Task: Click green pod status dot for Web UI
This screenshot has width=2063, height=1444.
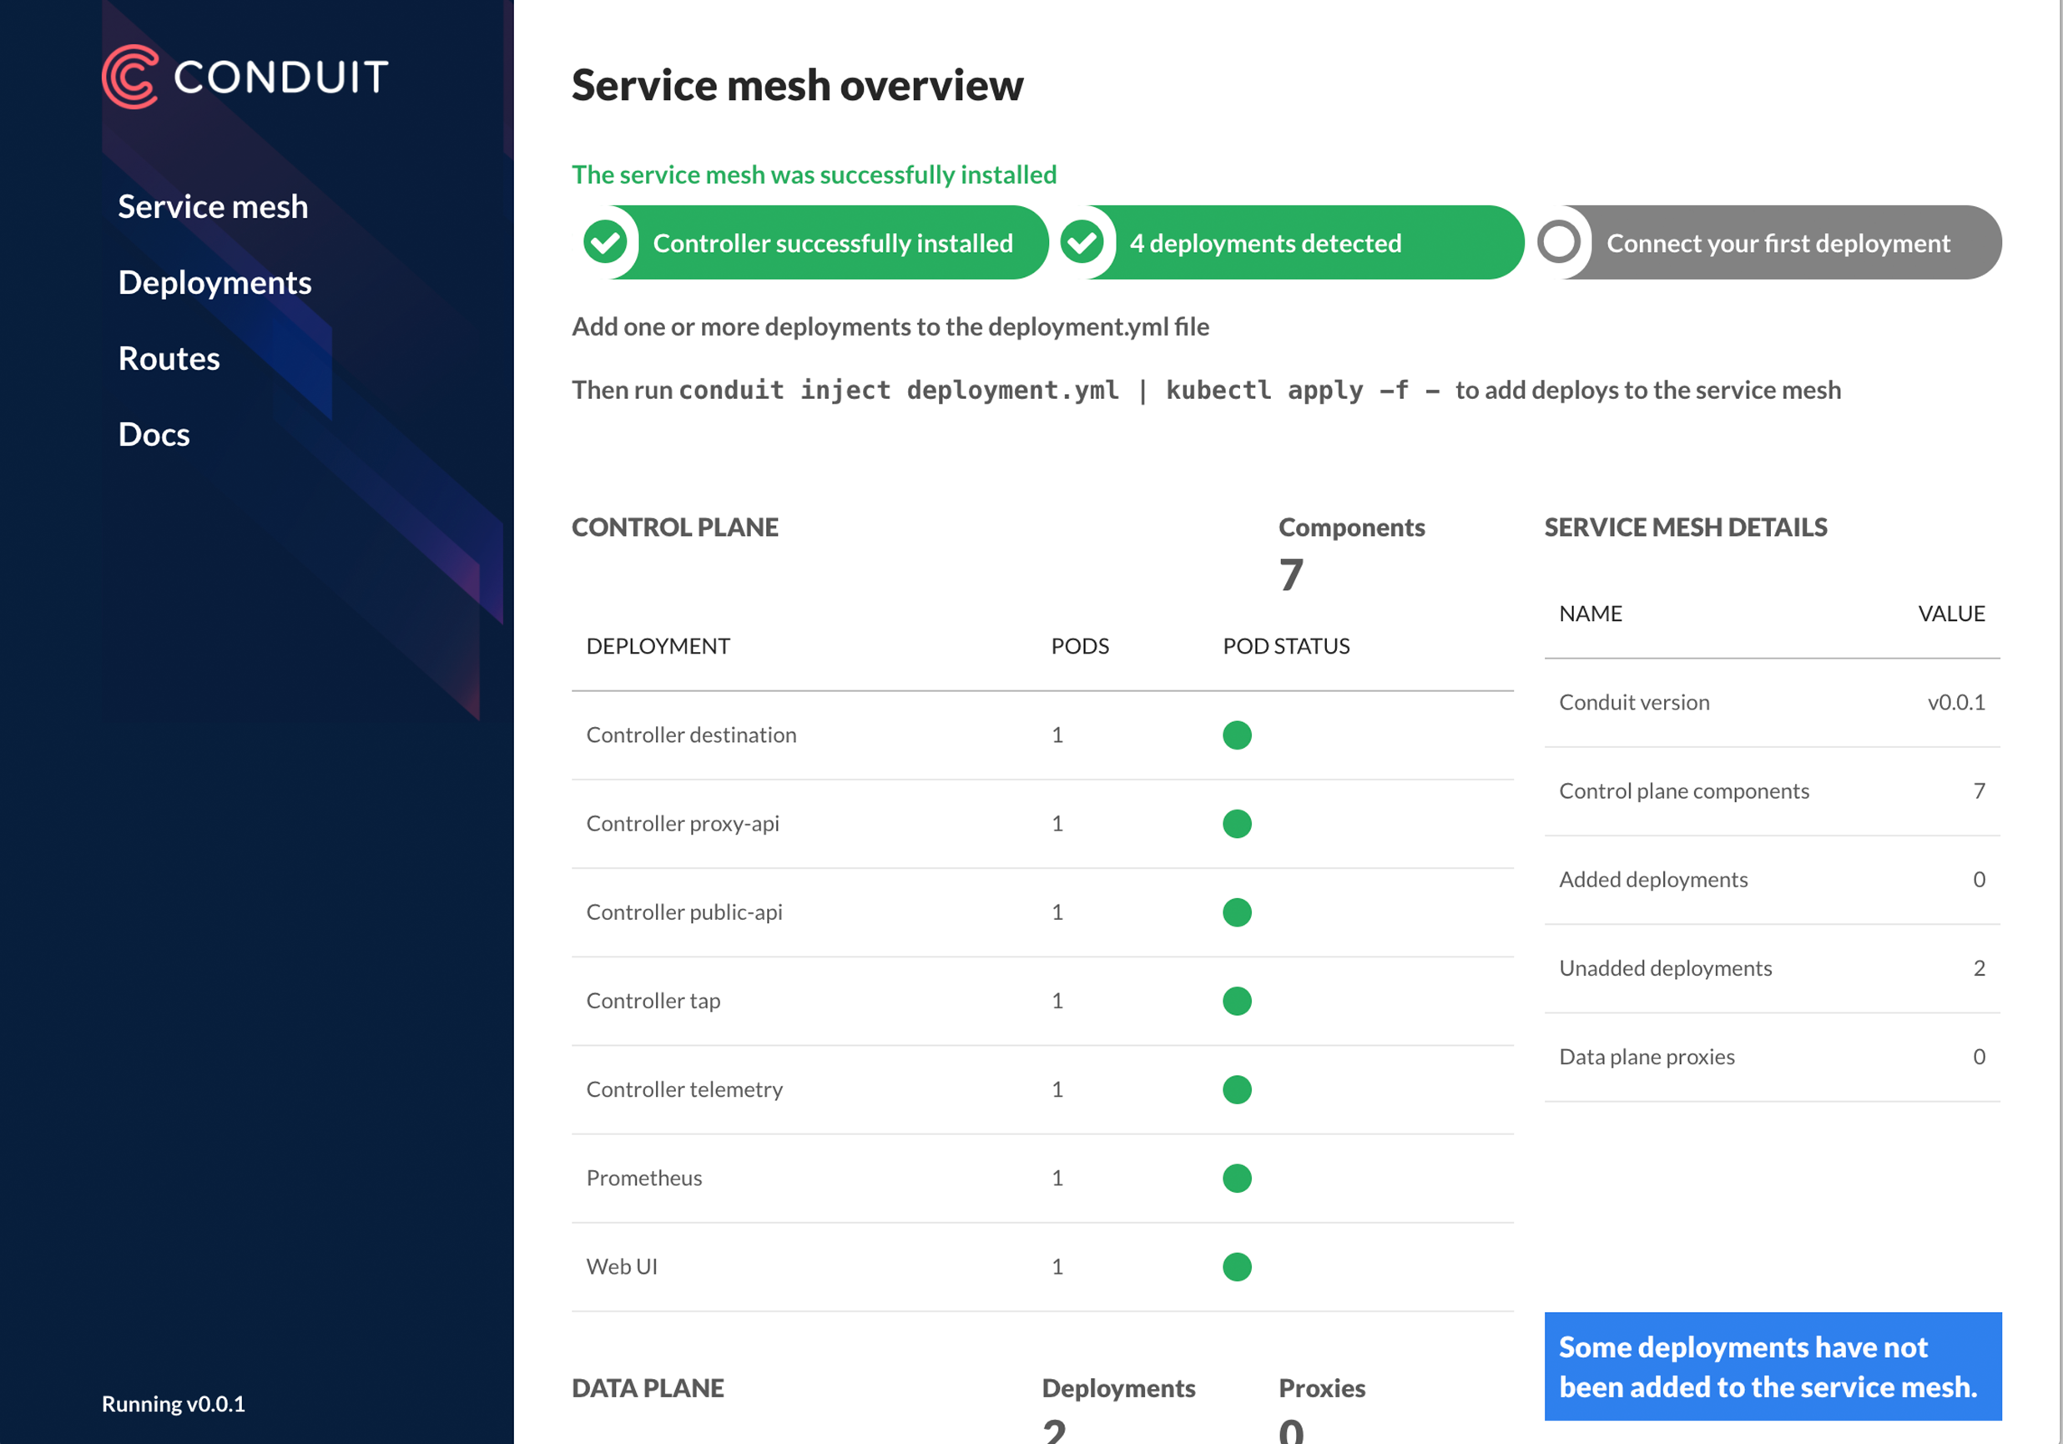Action: 1236,1266
